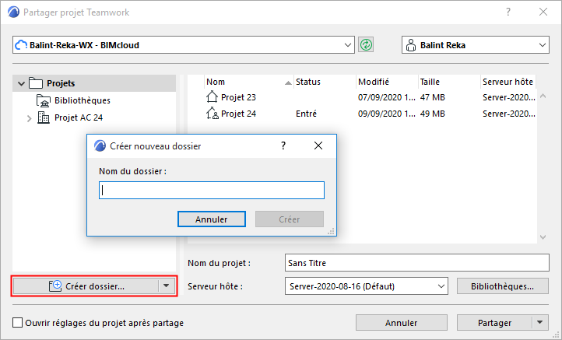Click the project list scroll up arrow
Image resolution: width=562 pixels, height=340 pixels.
pos(543,96)
